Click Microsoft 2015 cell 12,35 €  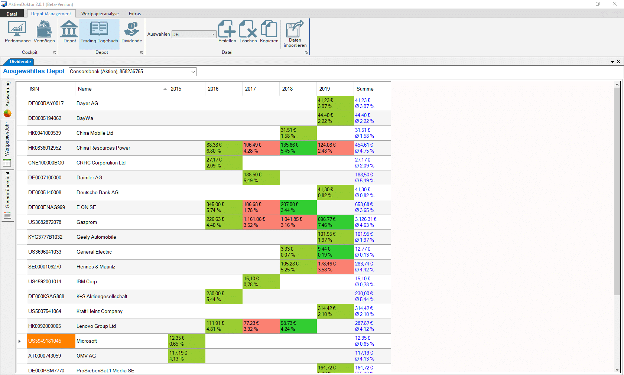click(x=186, y=341)
